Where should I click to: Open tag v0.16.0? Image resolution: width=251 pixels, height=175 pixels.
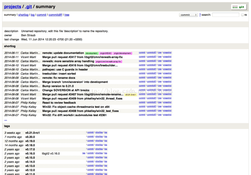(x=30, y=154)
